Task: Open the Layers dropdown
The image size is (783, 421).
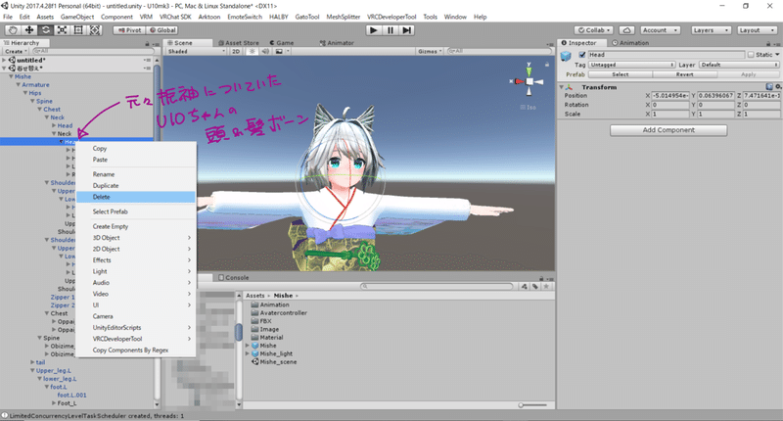Action: pyautogui.click(x=712, y=30)
